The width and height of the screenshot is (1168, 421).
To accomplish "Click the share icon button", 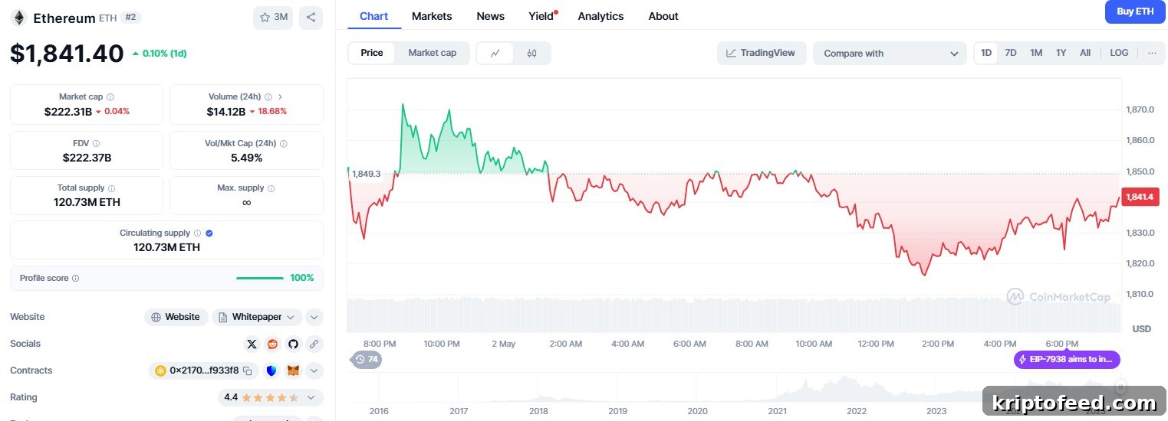I will pos(311,18).
